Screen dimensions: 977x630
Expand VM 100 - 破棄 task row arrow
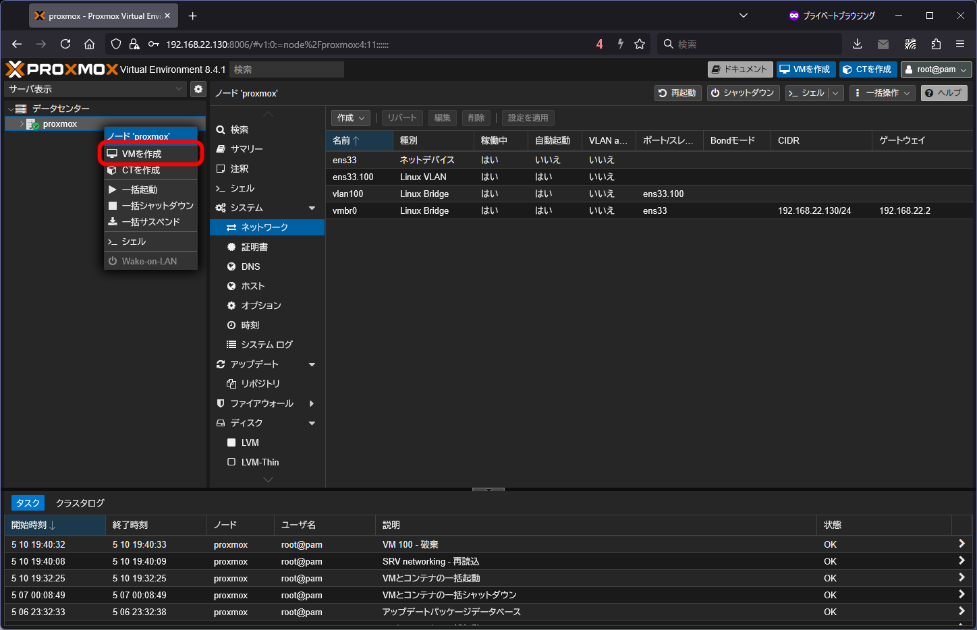pyautogui.click(x=961, y=544)
